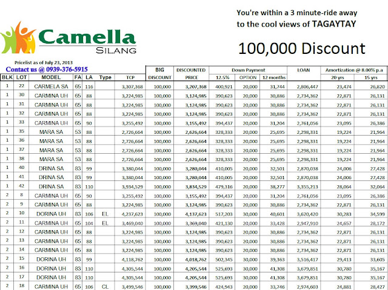Select loan amount 3,355,213
The width and height of the screenshot is (388, 290).
click(307, 186)
